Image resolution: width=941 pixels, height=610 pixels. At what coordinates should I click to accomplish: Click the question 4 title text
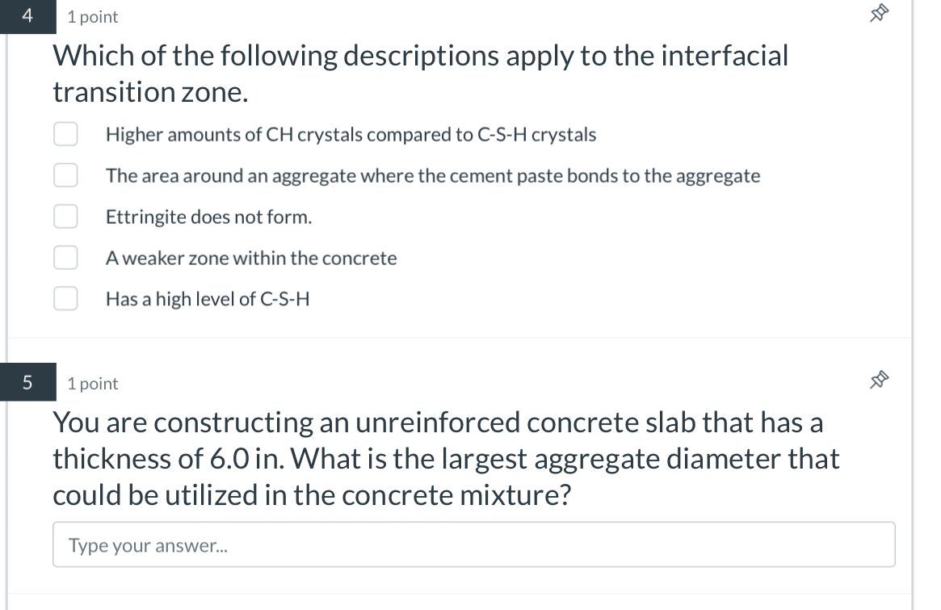[x=420, y=73]
